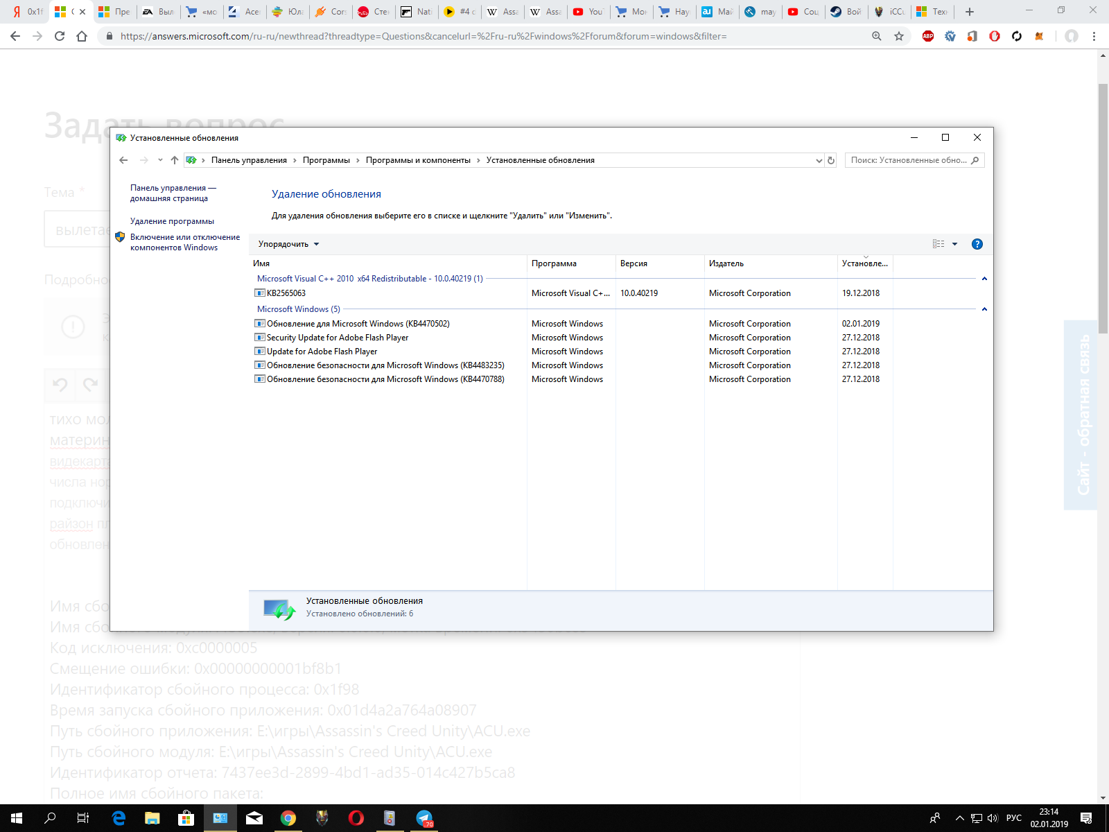1109x832 pixels.
Task: Open 'Включение или отключение компонентов Windows'
Action: [x=185, y=242]
